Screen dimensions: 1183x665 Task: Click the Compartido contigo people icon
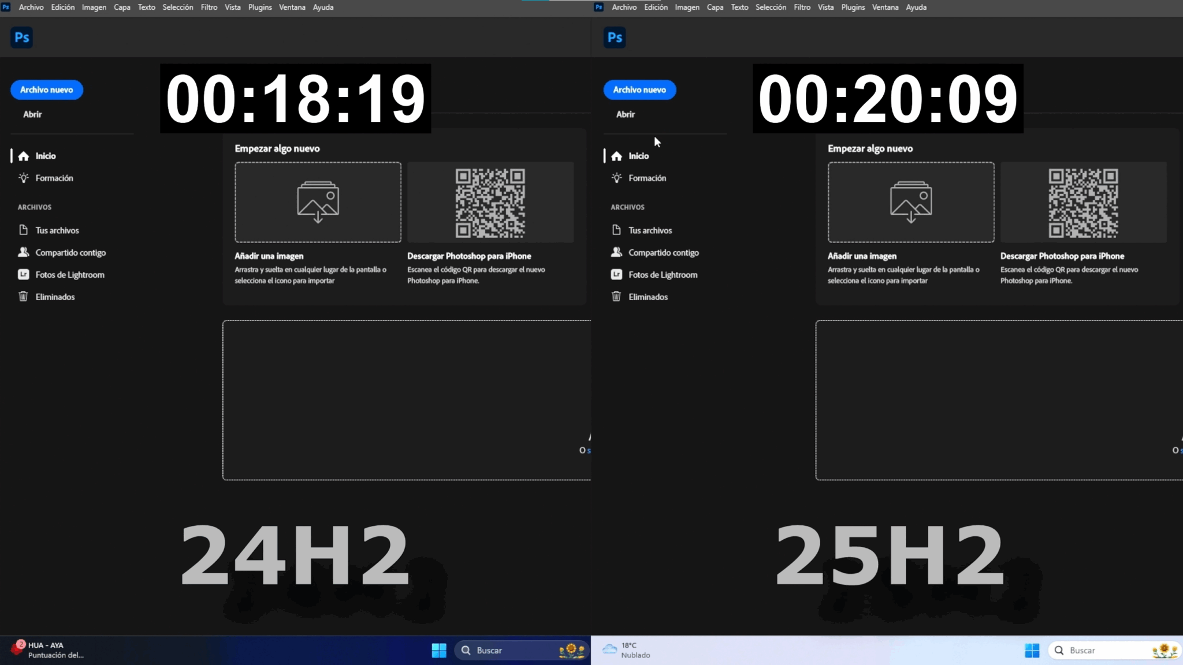tap(23, 252)
